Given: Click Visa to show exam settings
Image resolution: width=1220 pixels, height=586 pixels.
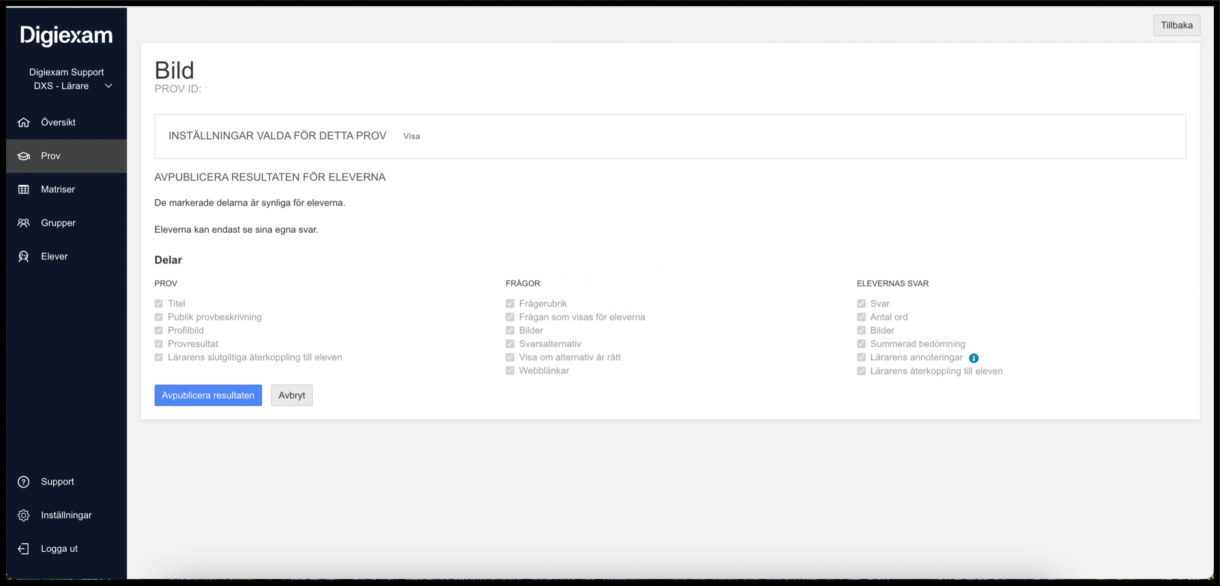Looking at the screenshot, I should 412,136.
